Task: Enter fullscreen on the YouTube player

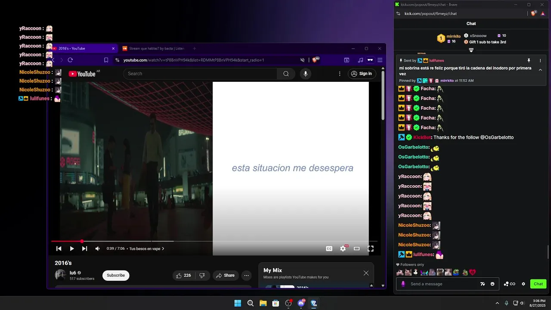Action: click(x=370, y=248)
